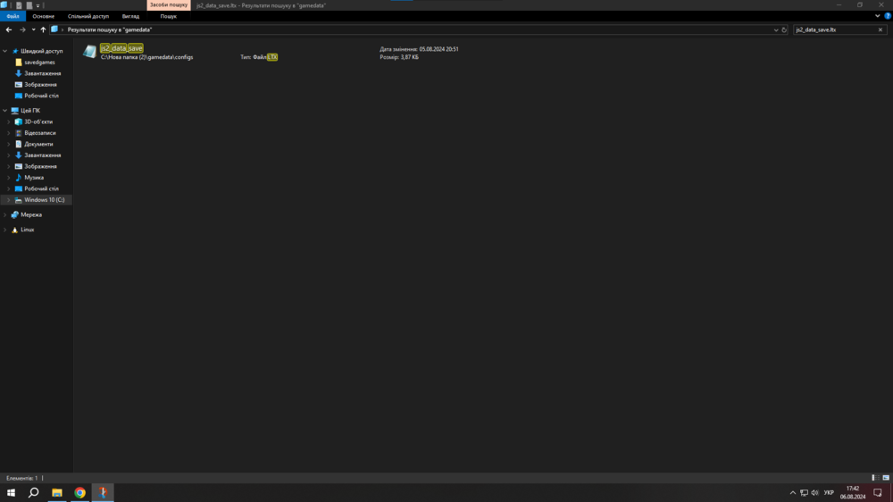This screenshot has height=502, width=893.
Task: Select the Windows 10 (C:) drive
Action: pyautogui.click(x=44, y=200)
